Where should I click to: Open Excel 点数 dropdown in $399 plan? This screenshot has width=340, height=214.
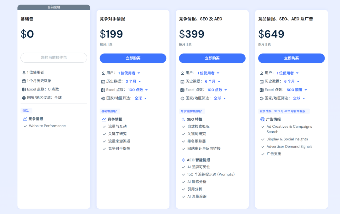coord(217,90)
